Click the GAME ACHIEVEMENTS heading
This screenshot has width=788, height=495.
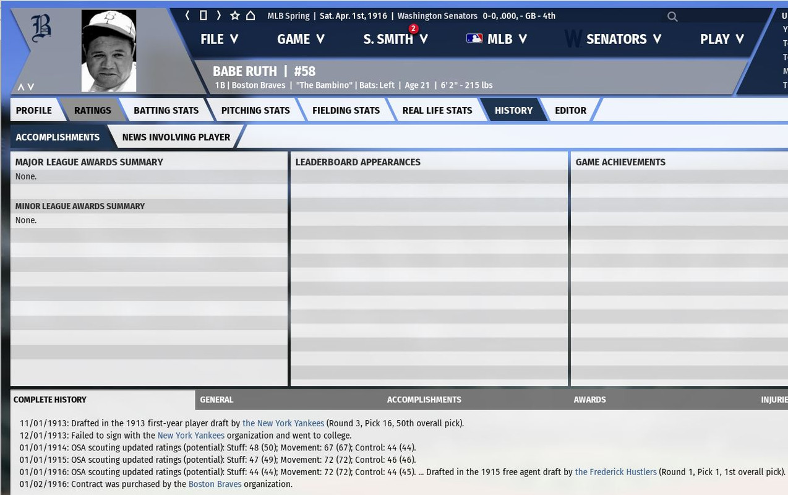620,162
